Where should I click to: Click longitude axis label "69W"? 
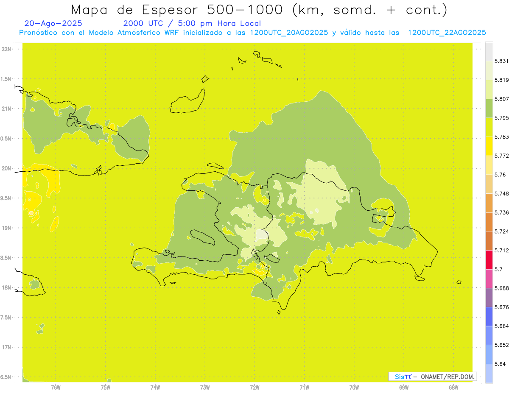point(404,387)
